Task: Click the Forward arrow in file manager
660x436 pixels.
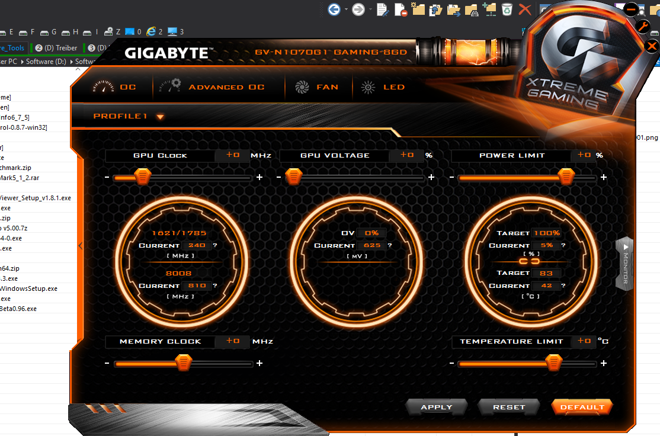Action: point(358,9)
